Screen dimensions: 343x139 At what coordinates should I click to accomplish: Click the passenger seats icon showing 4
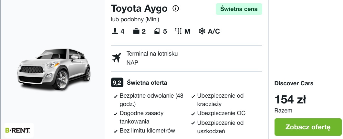[115, 31]
